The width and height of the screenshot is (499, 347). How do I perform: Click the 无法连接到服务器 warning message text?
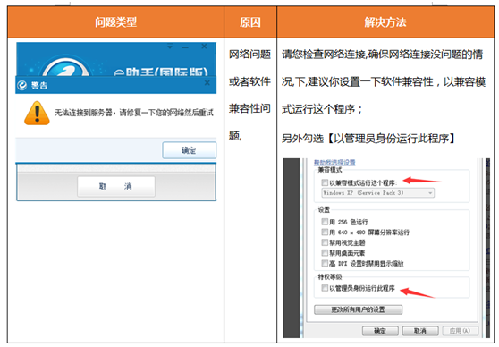click(x=133, y=113)
